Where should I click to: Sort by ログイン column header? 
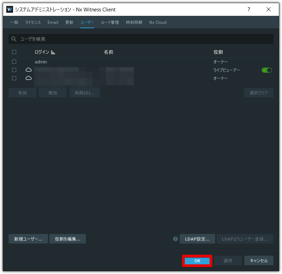42,52
